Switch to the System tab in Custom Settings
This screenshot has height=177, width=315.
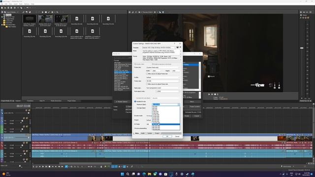tap(150, 133)
